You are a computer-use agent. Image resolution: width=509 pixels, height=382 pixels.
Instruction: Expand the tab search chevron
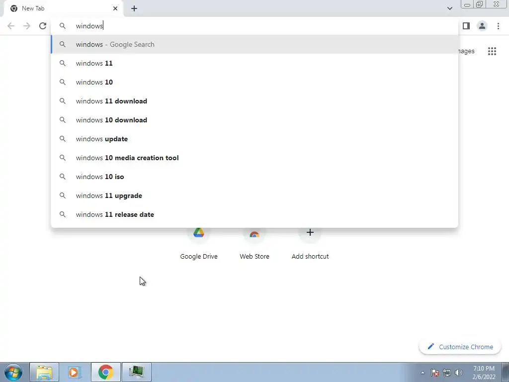point(449,8)
